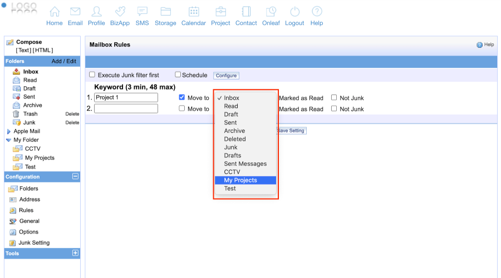Viewport: 501px width, 278px height.
Task: Expand the Apple Mail folder tree
Action: (8, 132)
